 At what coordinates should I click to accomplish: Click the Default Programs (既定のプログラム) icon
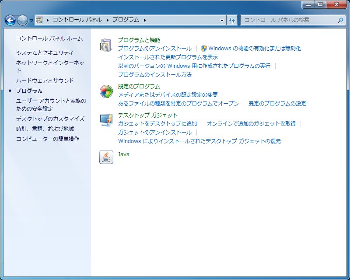pos(106,91)
